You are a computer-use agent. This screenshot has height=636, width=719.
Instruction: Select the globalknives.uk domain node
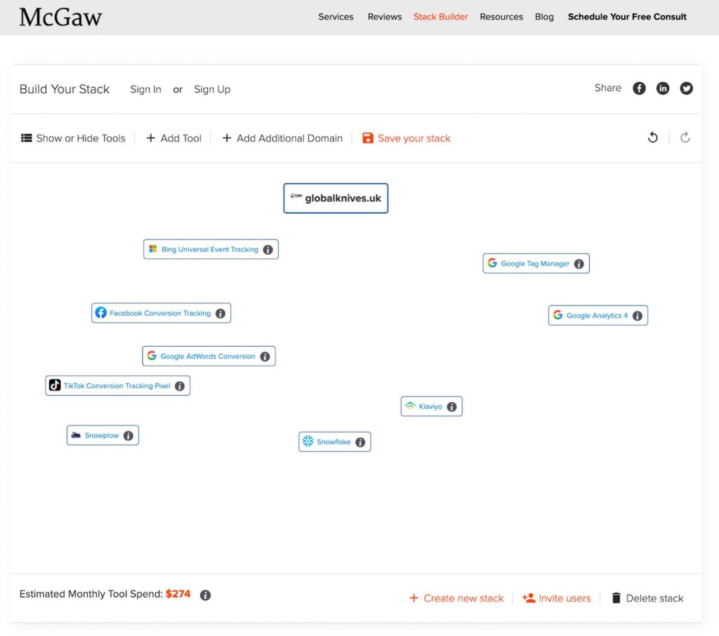tap(336, 198)
